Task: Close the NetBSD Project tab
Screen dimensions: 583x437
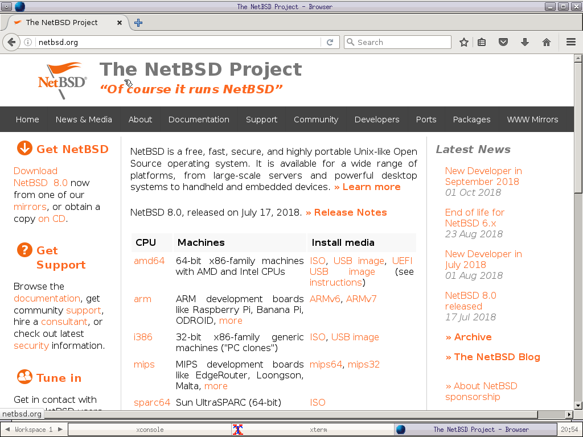Action: [120, 23]
